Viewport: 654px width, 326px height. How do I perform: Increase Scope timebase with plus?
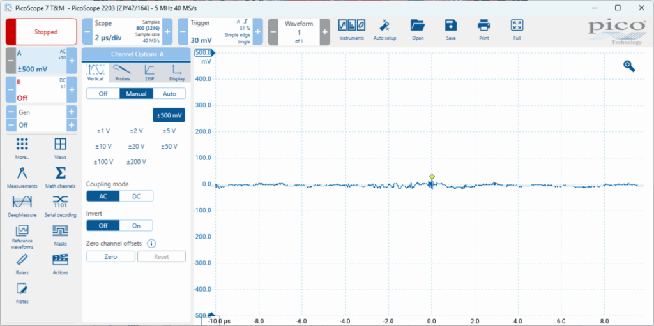(167, 32)
